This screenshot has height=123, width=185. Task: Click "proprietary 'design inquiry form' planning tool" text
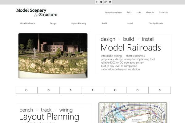click(x=128, y=59)
